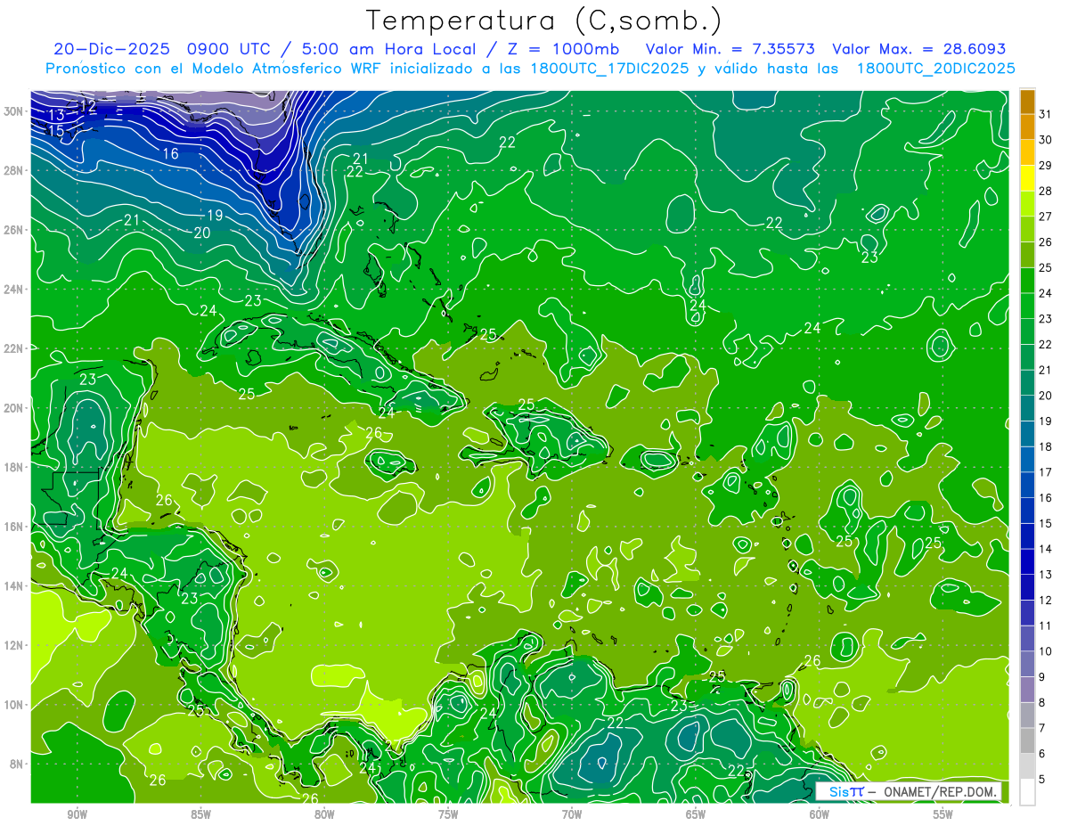Click the "16N" latitude axis label

point(14,527)
